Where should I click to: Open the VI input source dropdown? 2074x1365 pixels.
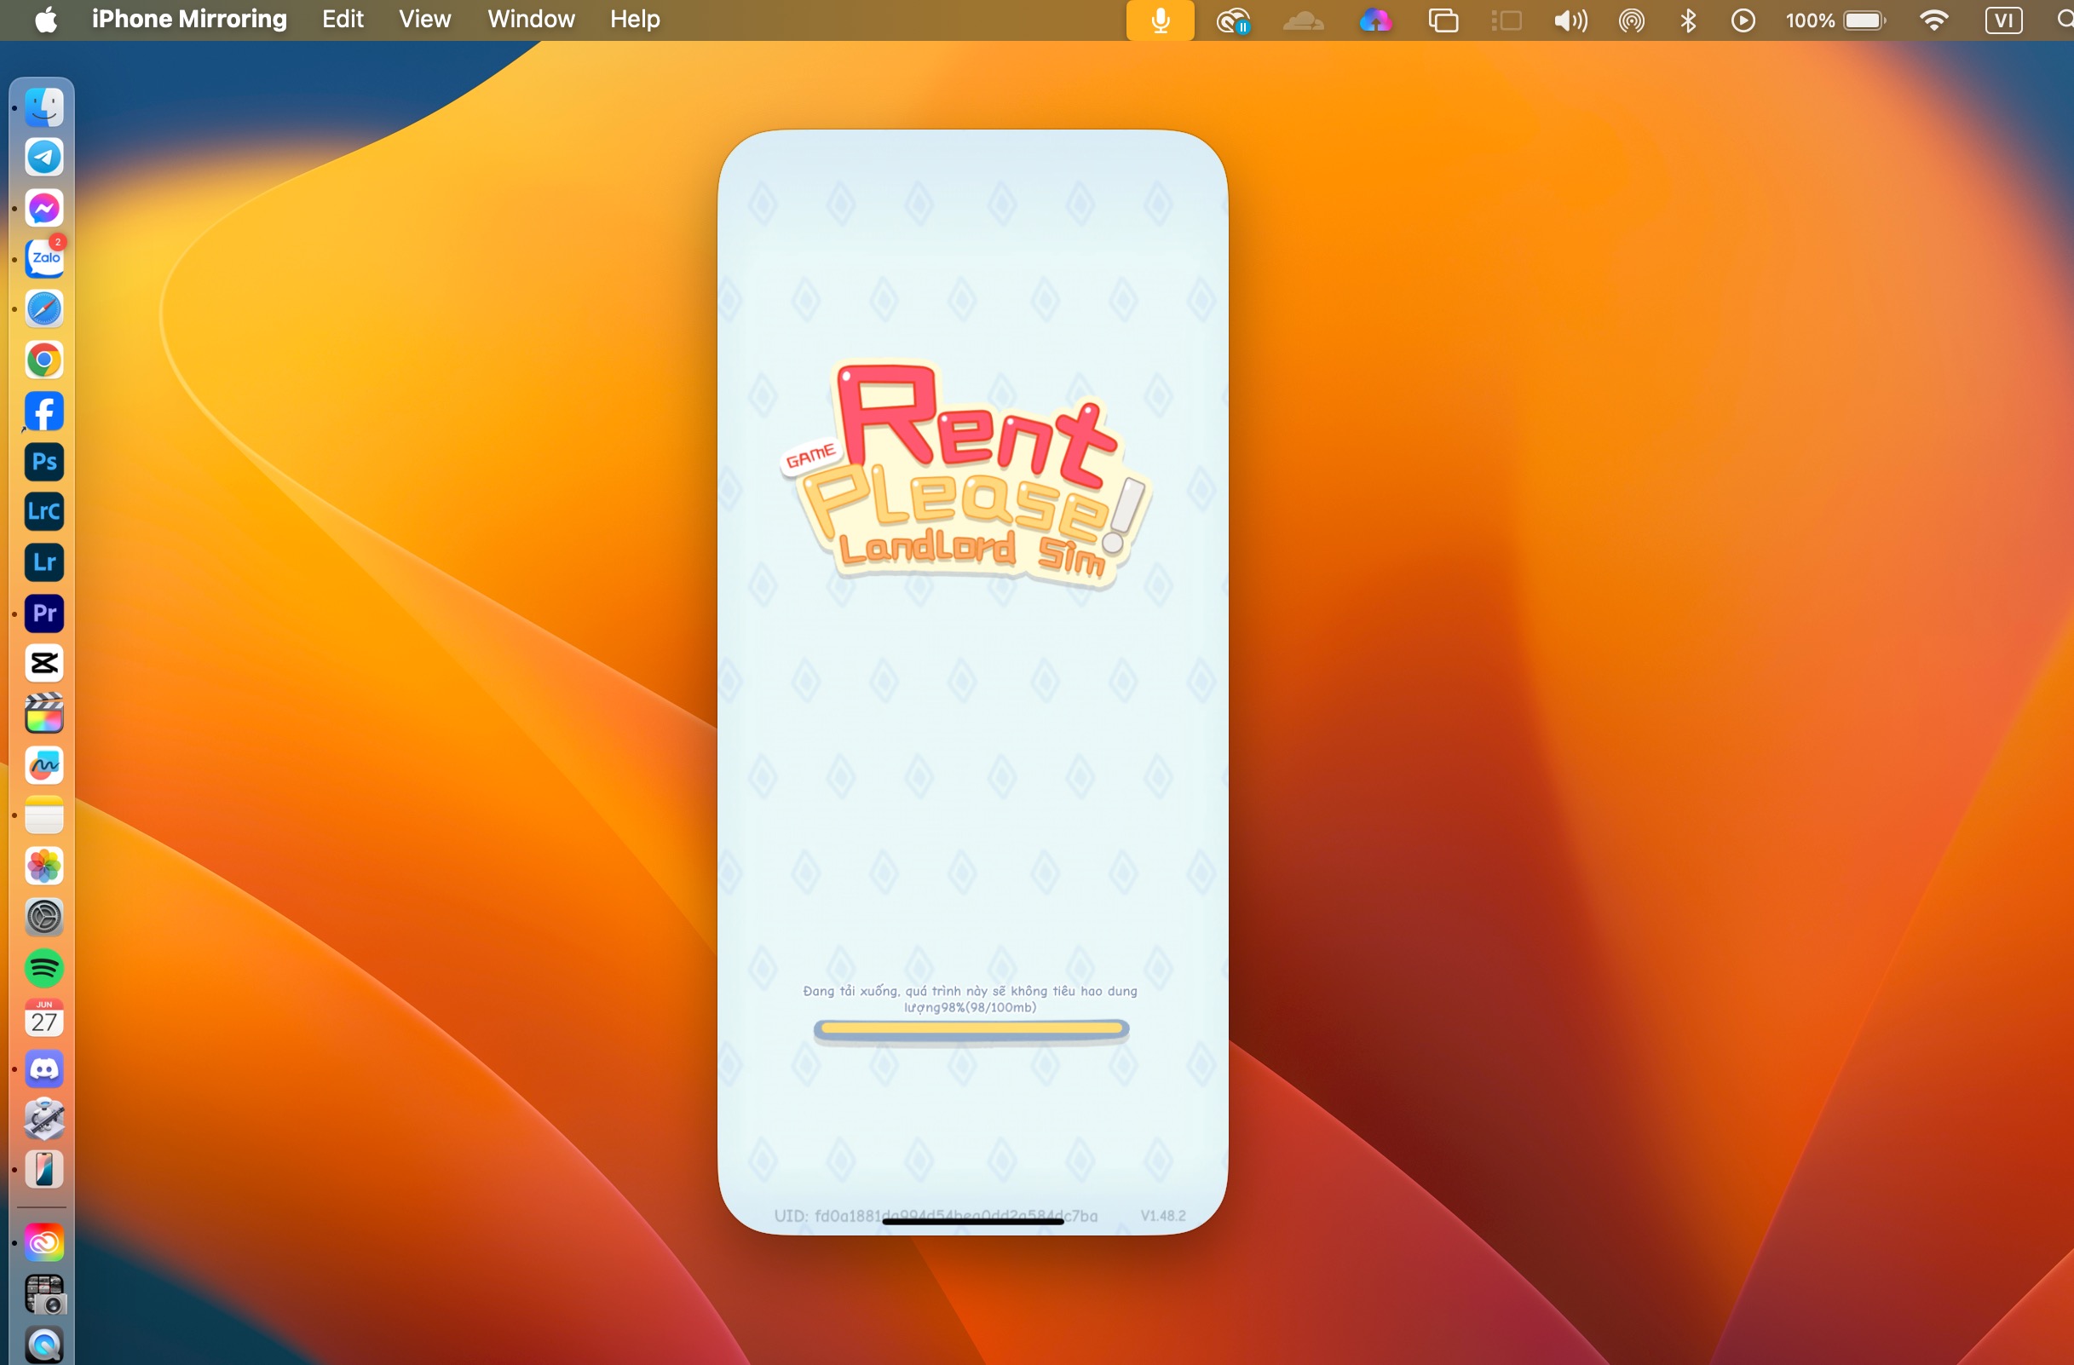[2003, 20]
